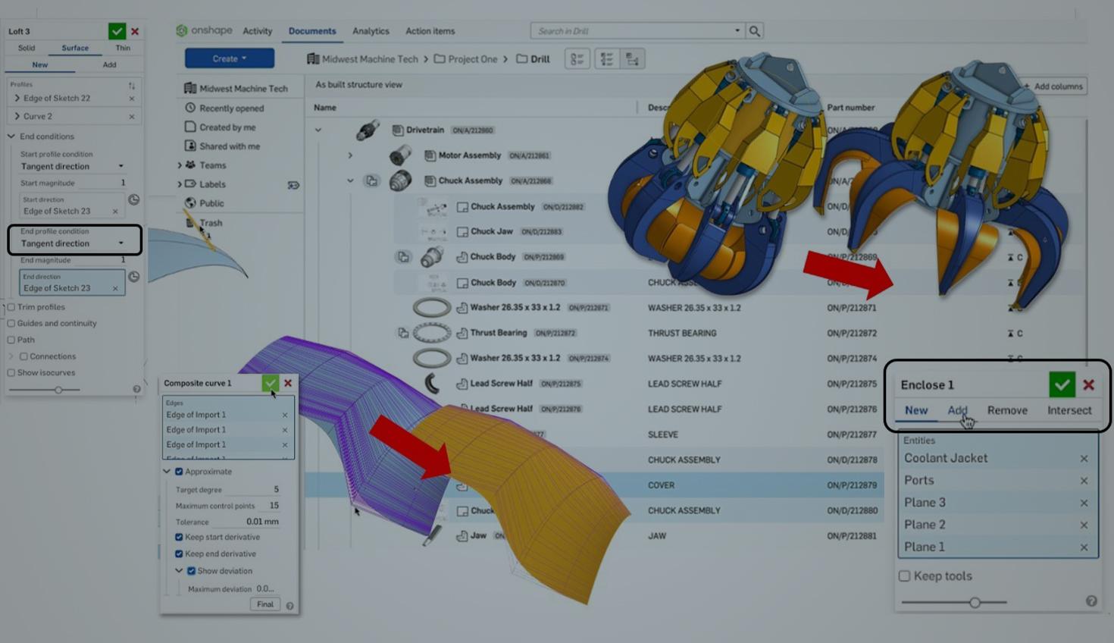Enable Trim profiles checkbox
Image resolution: width=1114 pixels, height=643 pixels.
pos(11,307)
